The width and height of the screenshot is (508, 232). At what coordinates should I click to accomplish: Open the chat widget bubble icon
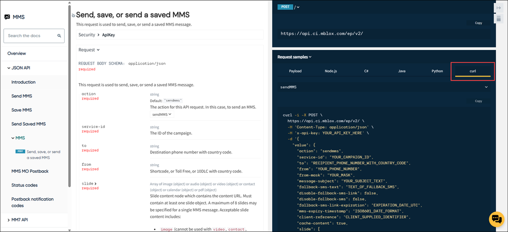(x=497, y=219)
